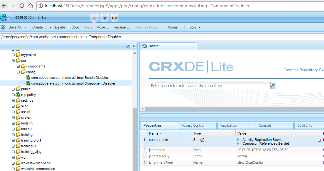This screenshot has width=324, height=171.
Task: Click the poc folder icon
Action: point(18,60)
